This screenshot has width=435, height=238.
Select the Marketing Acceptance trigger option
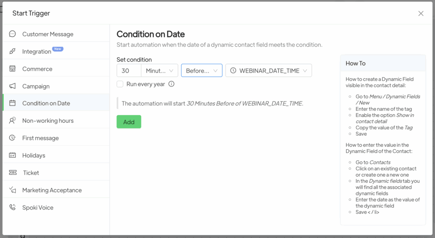tap(52, 190)
